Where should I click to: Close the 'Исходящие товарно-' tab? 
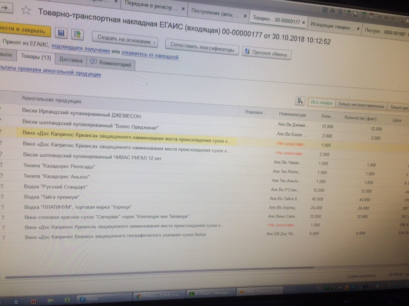point(358,28)
